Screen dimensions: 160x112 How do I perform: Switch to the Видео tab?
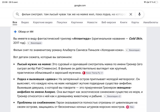25,22
